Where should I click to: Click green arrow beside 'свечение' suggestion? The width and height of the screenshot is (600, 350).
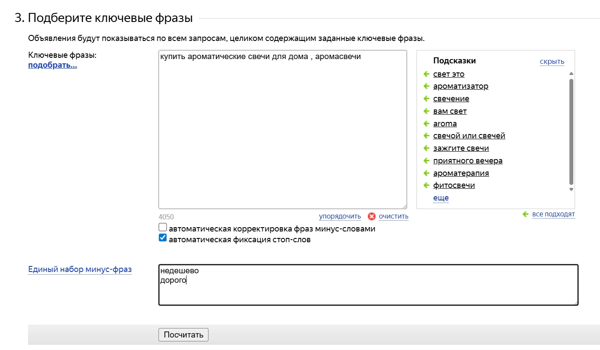click(x=426, y=99)
